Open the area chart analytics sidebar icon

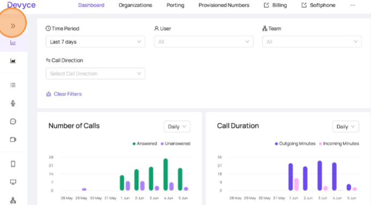pos(13,61)
